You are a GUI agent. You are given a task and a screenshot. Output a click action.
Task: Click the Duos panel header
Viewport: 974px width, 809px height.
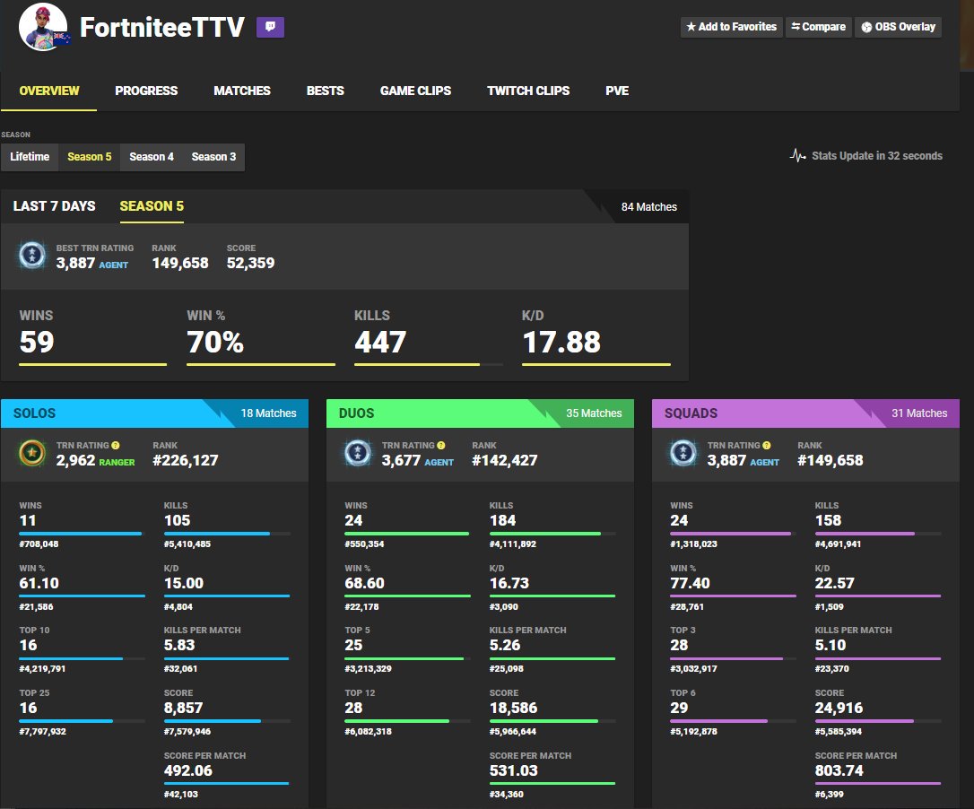point(480,413)
